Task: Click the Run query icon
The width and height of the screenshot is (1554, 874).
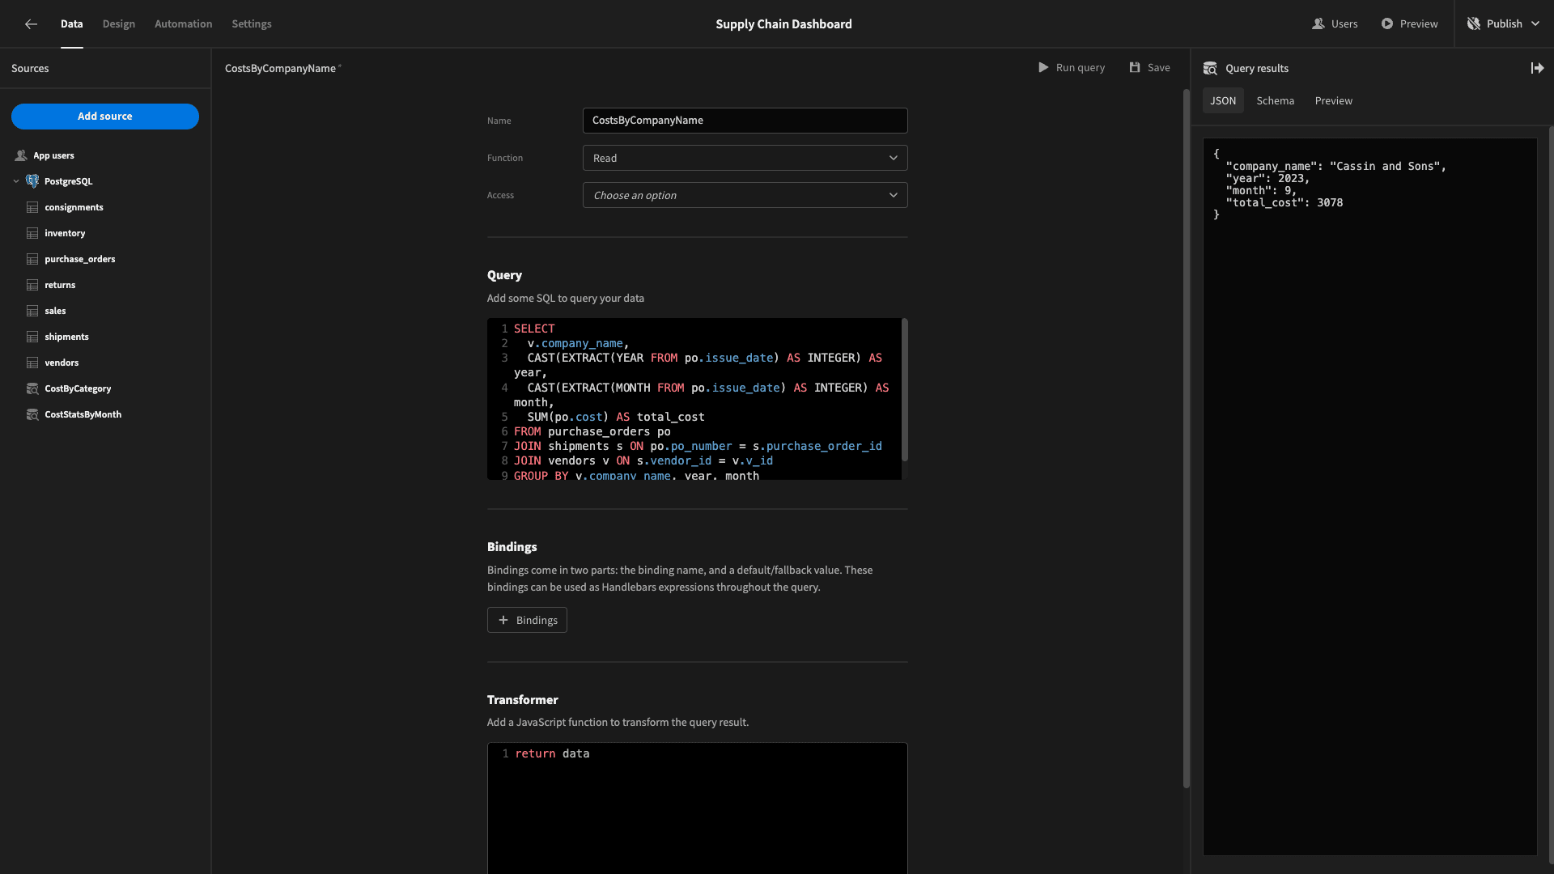Action: [1042, 67]
